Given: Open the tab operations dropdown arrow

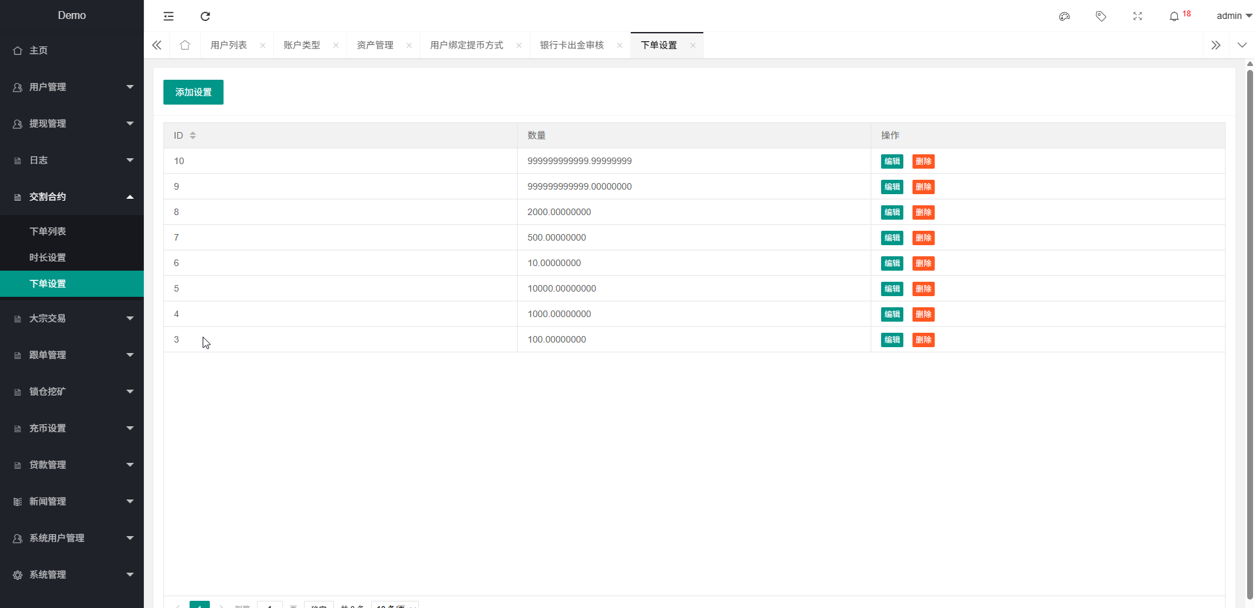Looking at the screenshot, I should coord(1242,45).
